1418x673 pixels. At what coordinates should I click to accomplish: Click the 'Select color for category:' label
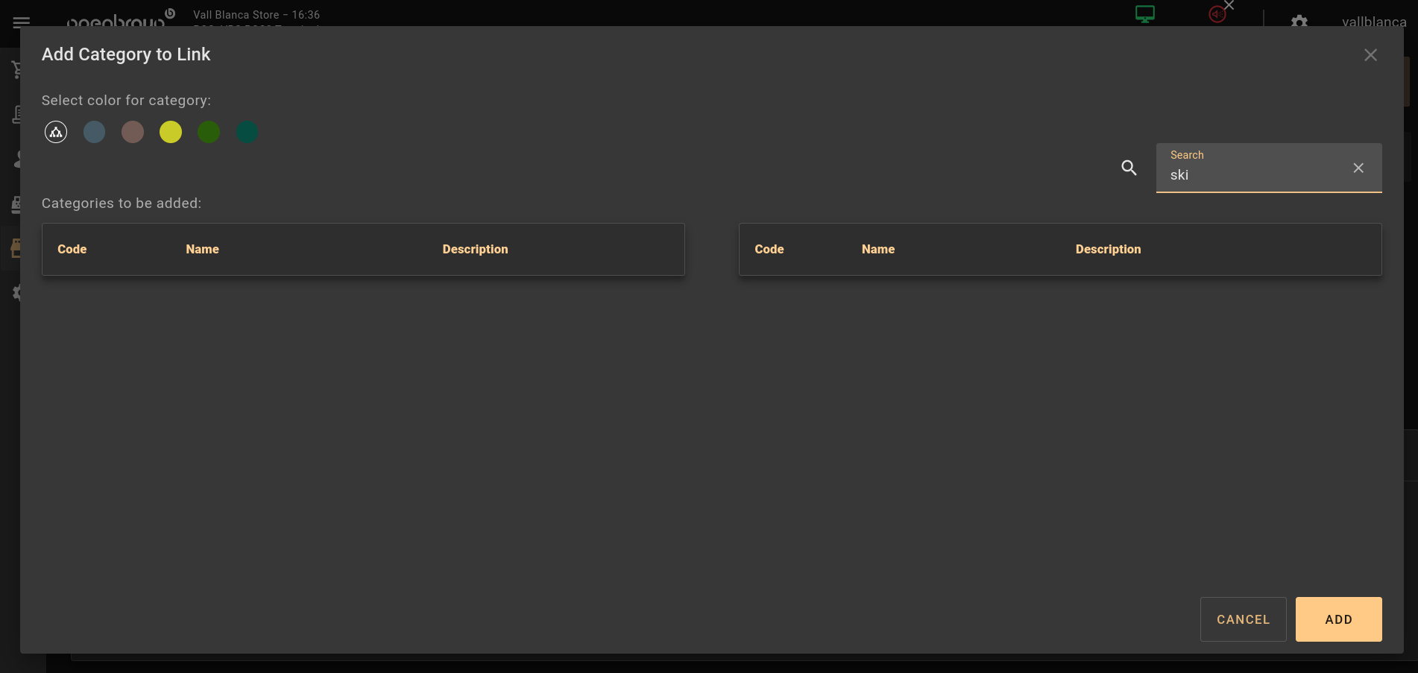127,101
